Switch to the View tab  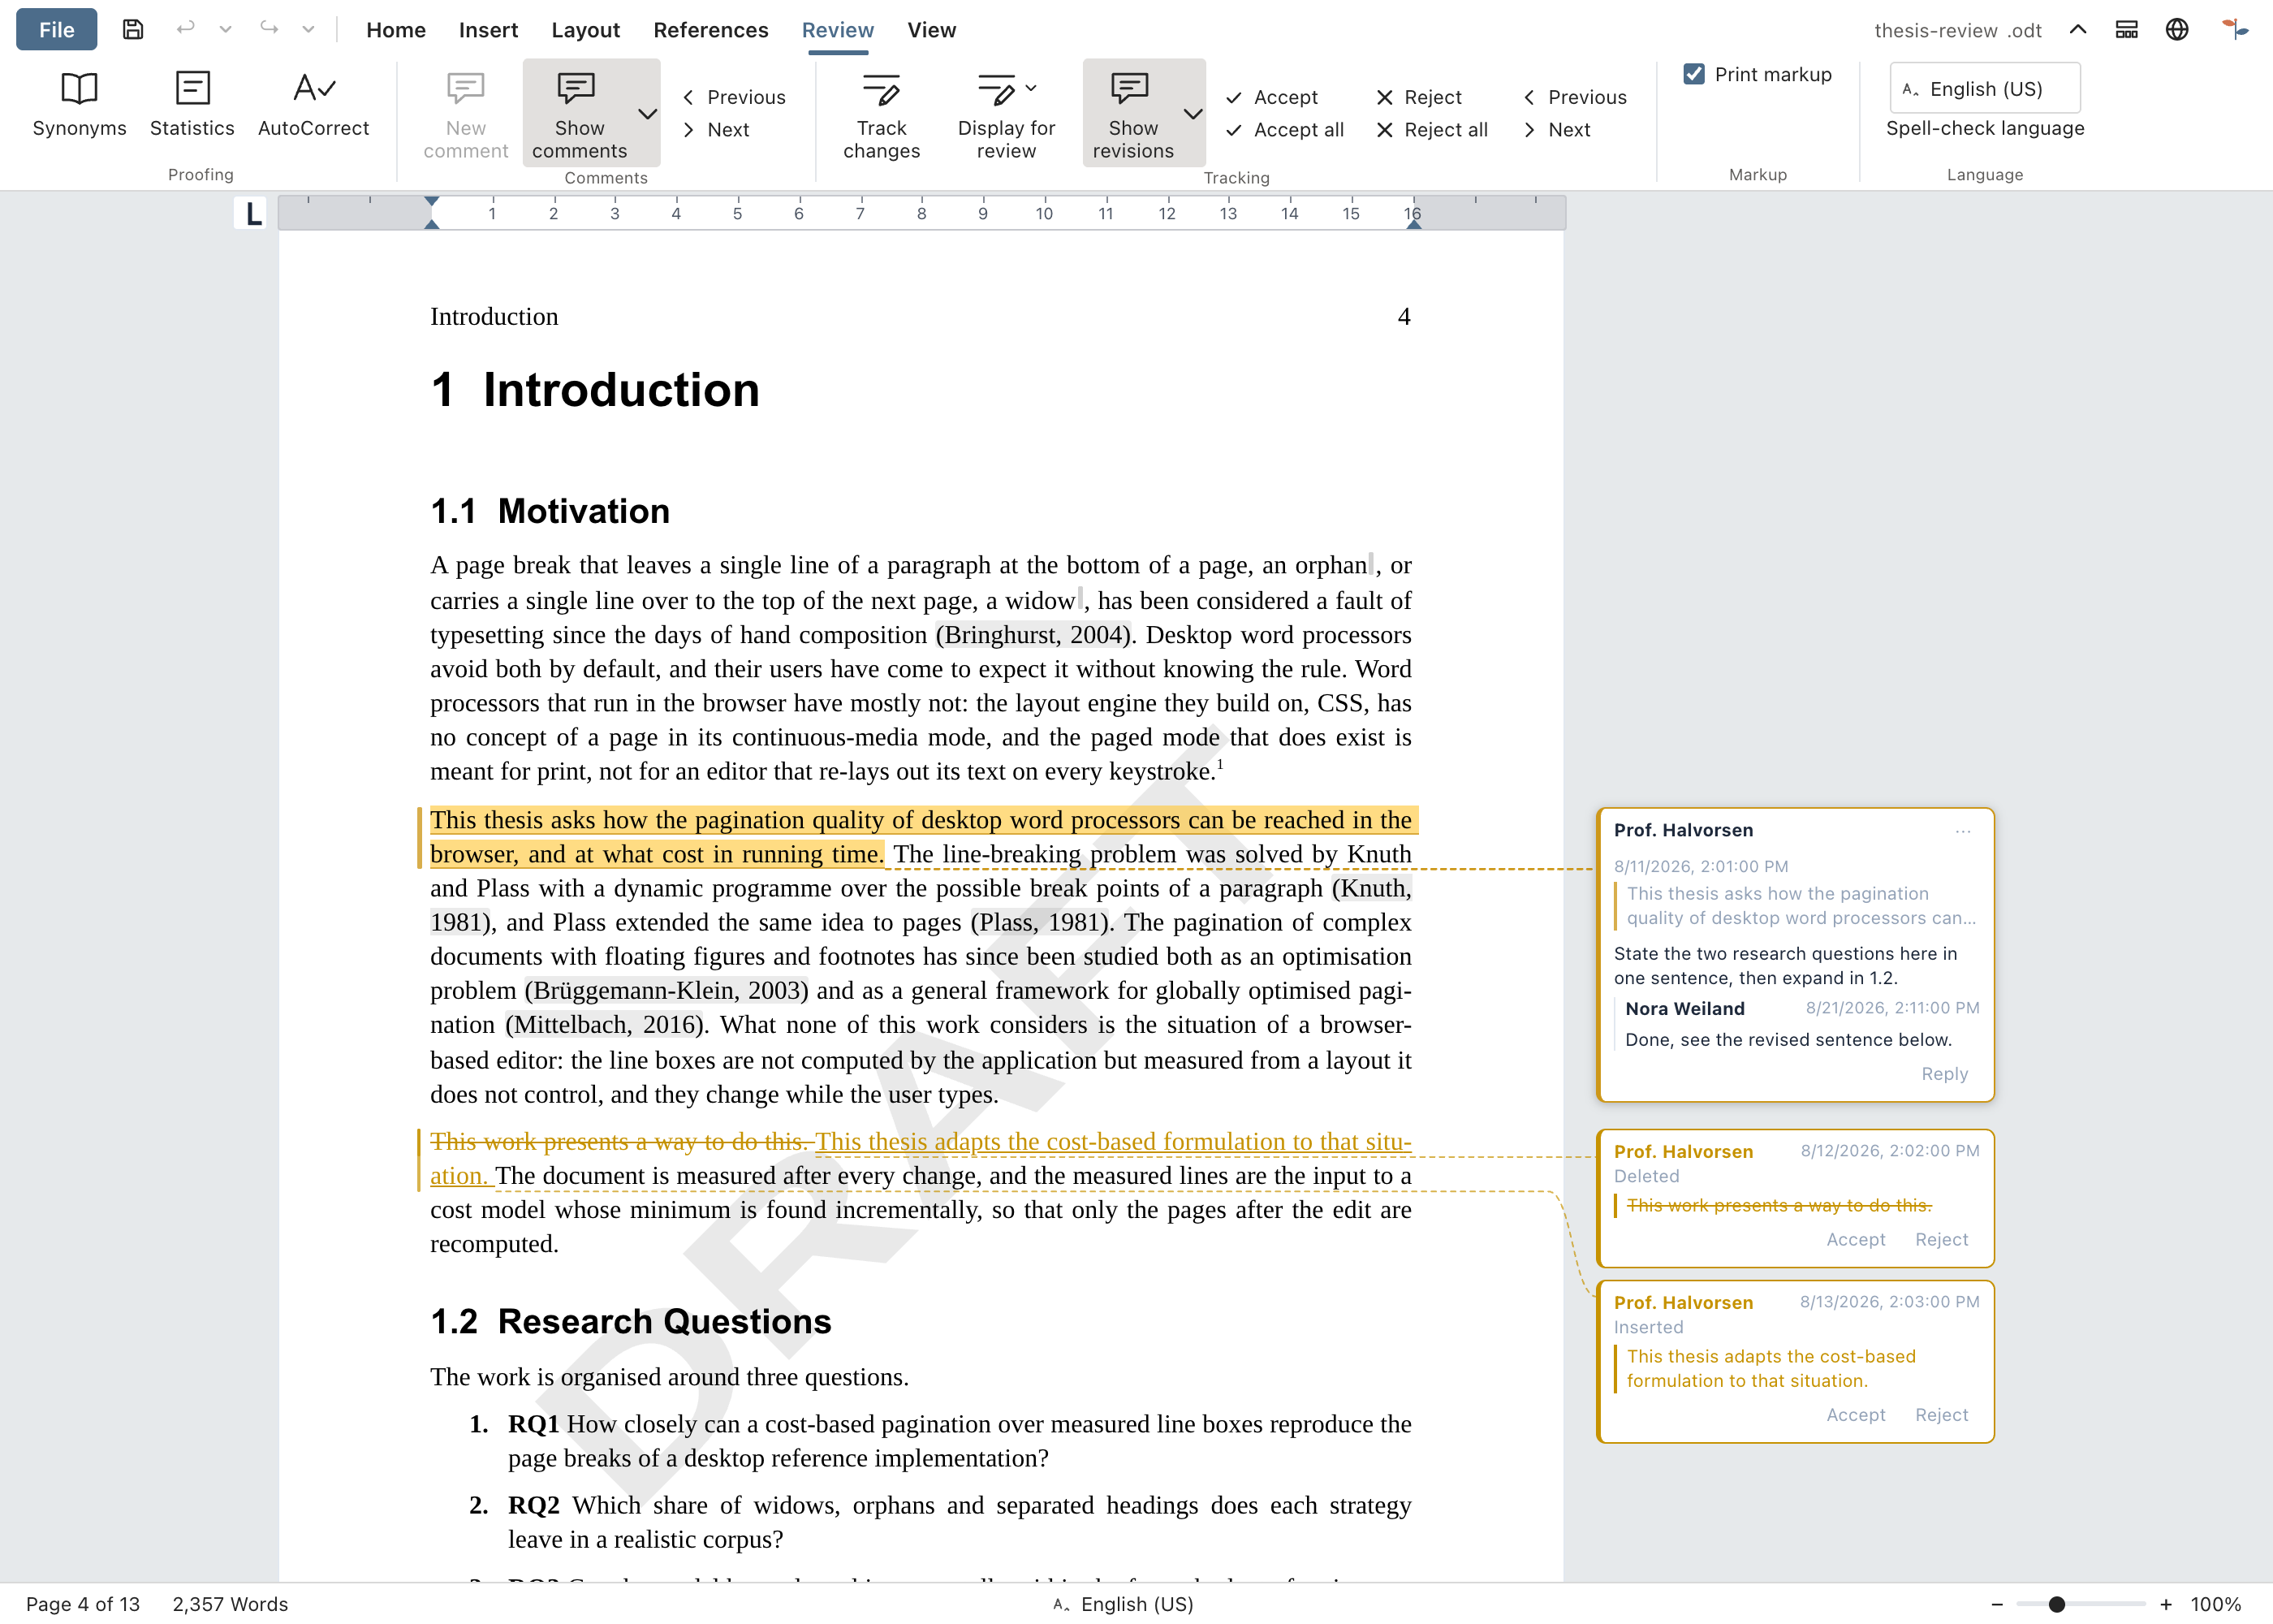click(x=932, y=30)
